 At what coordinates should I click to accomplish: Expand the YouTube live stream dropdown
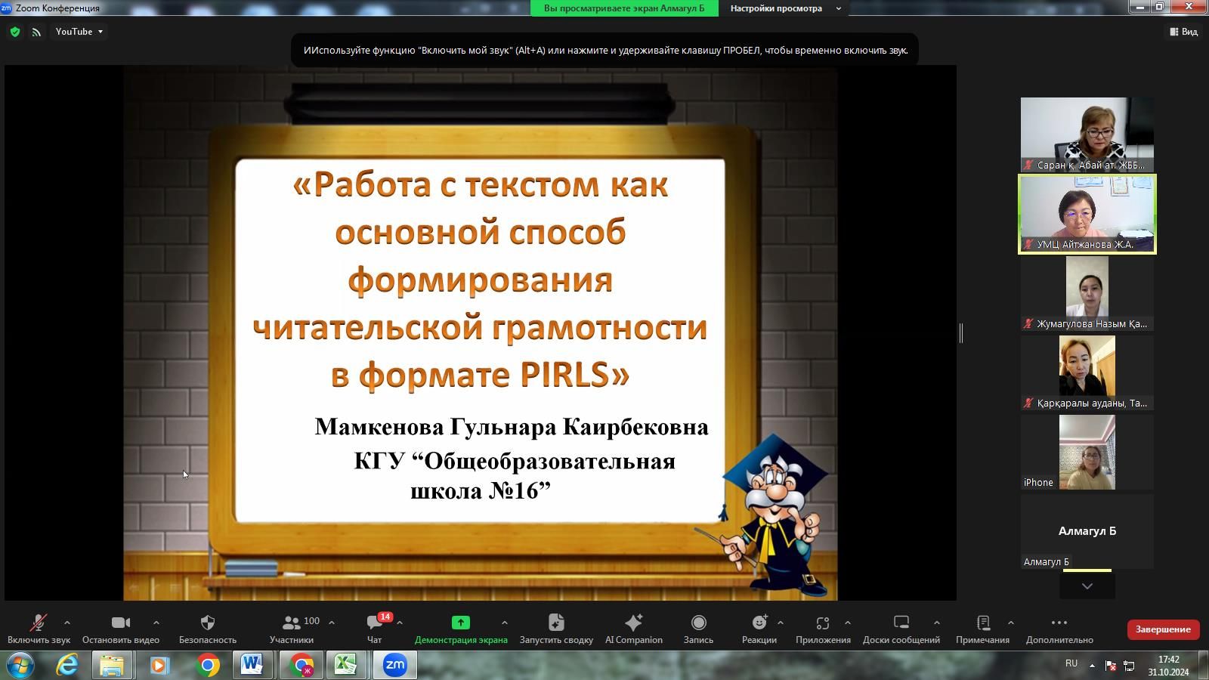79,32
